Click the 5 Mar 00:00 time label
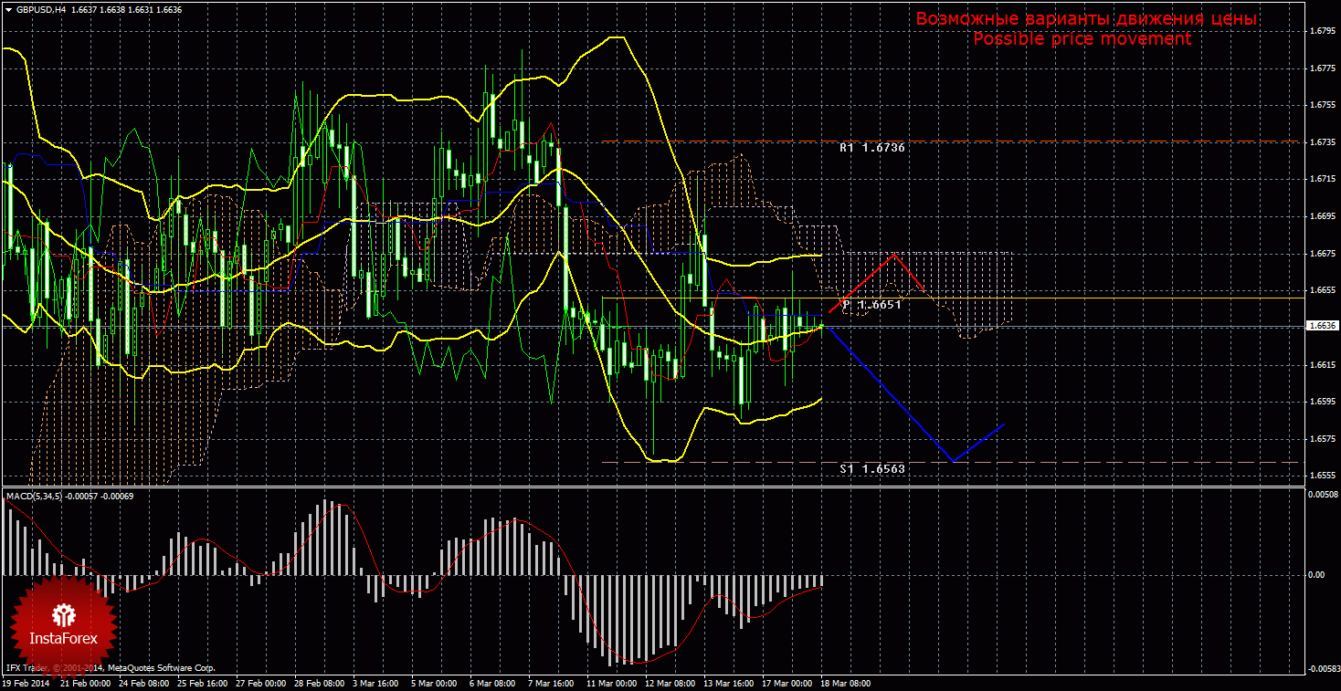 [x=435, y=683]
